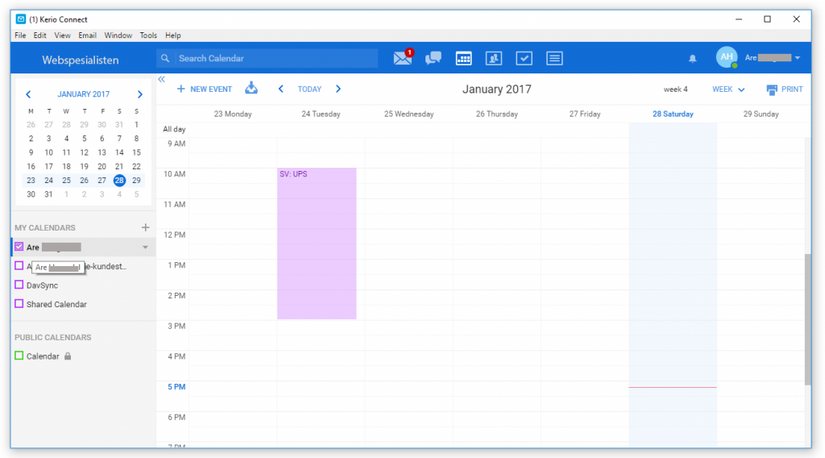Click the NEW EVENT button
The height and width of the screenshot is (458, 825).
click(205, 90)
